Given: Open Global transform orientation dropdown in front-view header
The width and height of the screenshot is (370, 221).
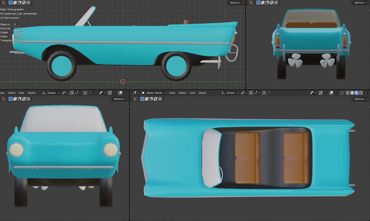Looking at the screenshot, I should pos(51,93).
